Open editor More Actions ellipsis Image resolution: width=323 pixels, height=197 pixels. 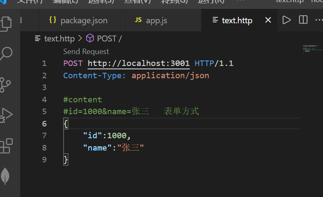pos(318,20)
